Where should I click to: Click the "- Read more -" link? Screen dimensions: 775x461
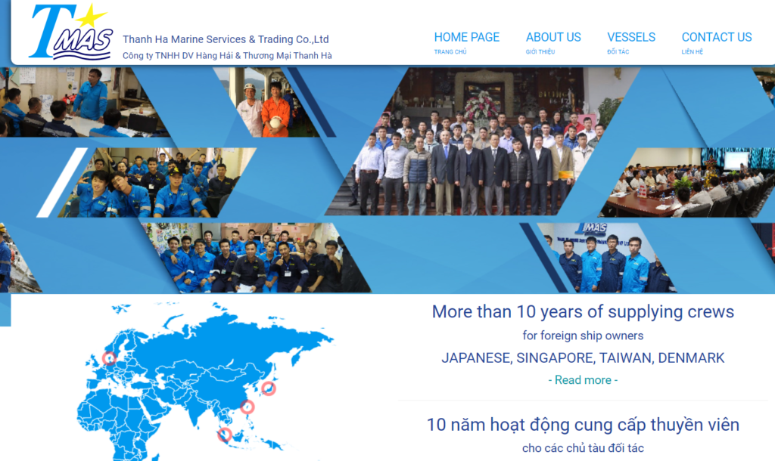tap(582, 380)
